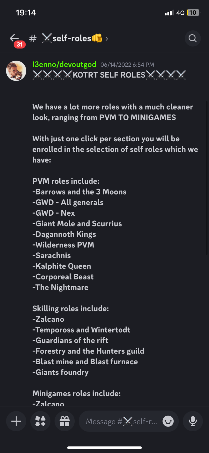Open the emoji picker
209x453 pixels.
click(x=168, y=421)
